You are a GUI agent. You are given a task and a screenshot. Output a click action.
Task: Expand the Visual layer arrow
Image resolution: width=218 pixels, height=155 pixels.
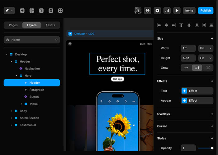[x=21, y=104]
